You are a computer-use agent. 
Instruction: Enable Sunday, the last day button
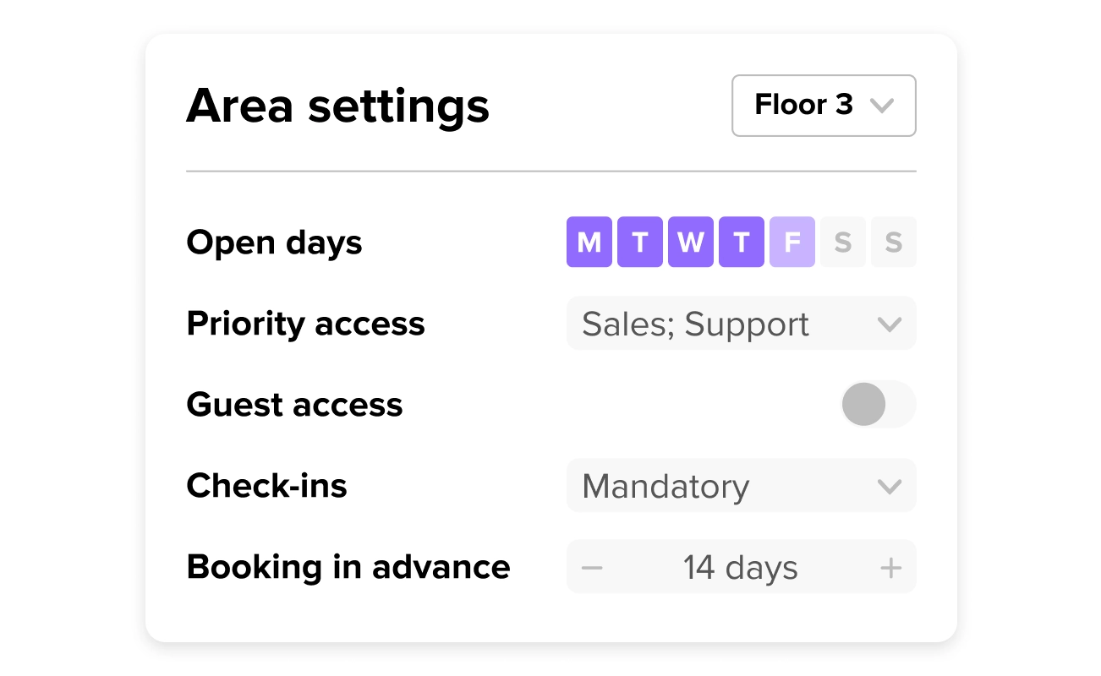(x=893, y=243)
